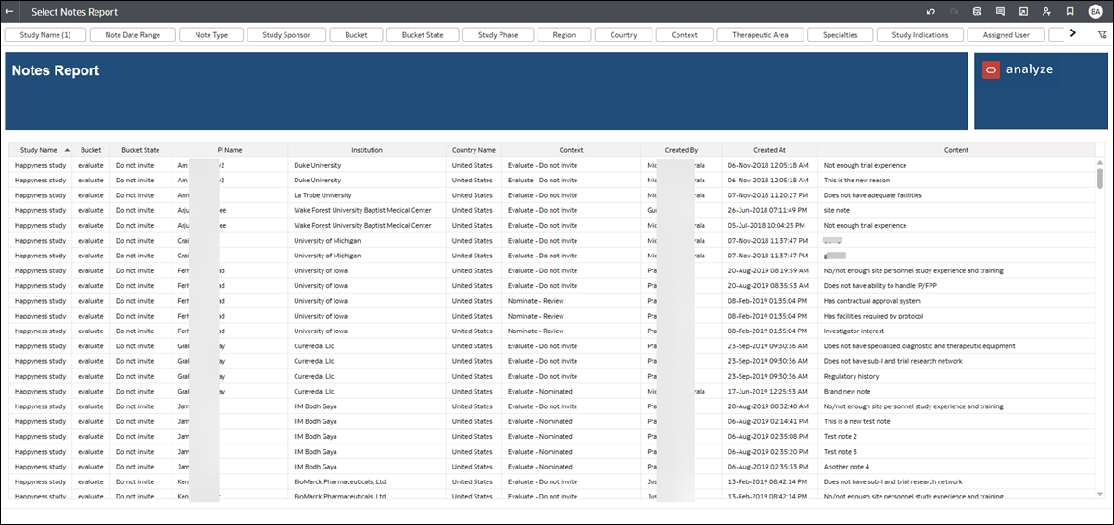1114x525 pixels.
Task: Select 06-Aug-2019 02:14:41 PM timestamp
Action: point(769,421)
